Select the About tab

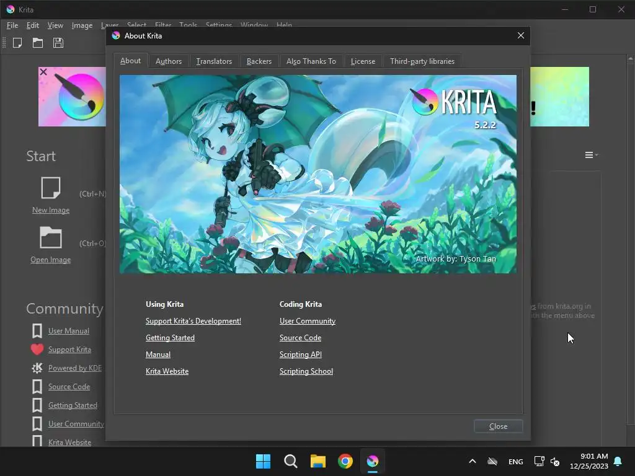130,61
